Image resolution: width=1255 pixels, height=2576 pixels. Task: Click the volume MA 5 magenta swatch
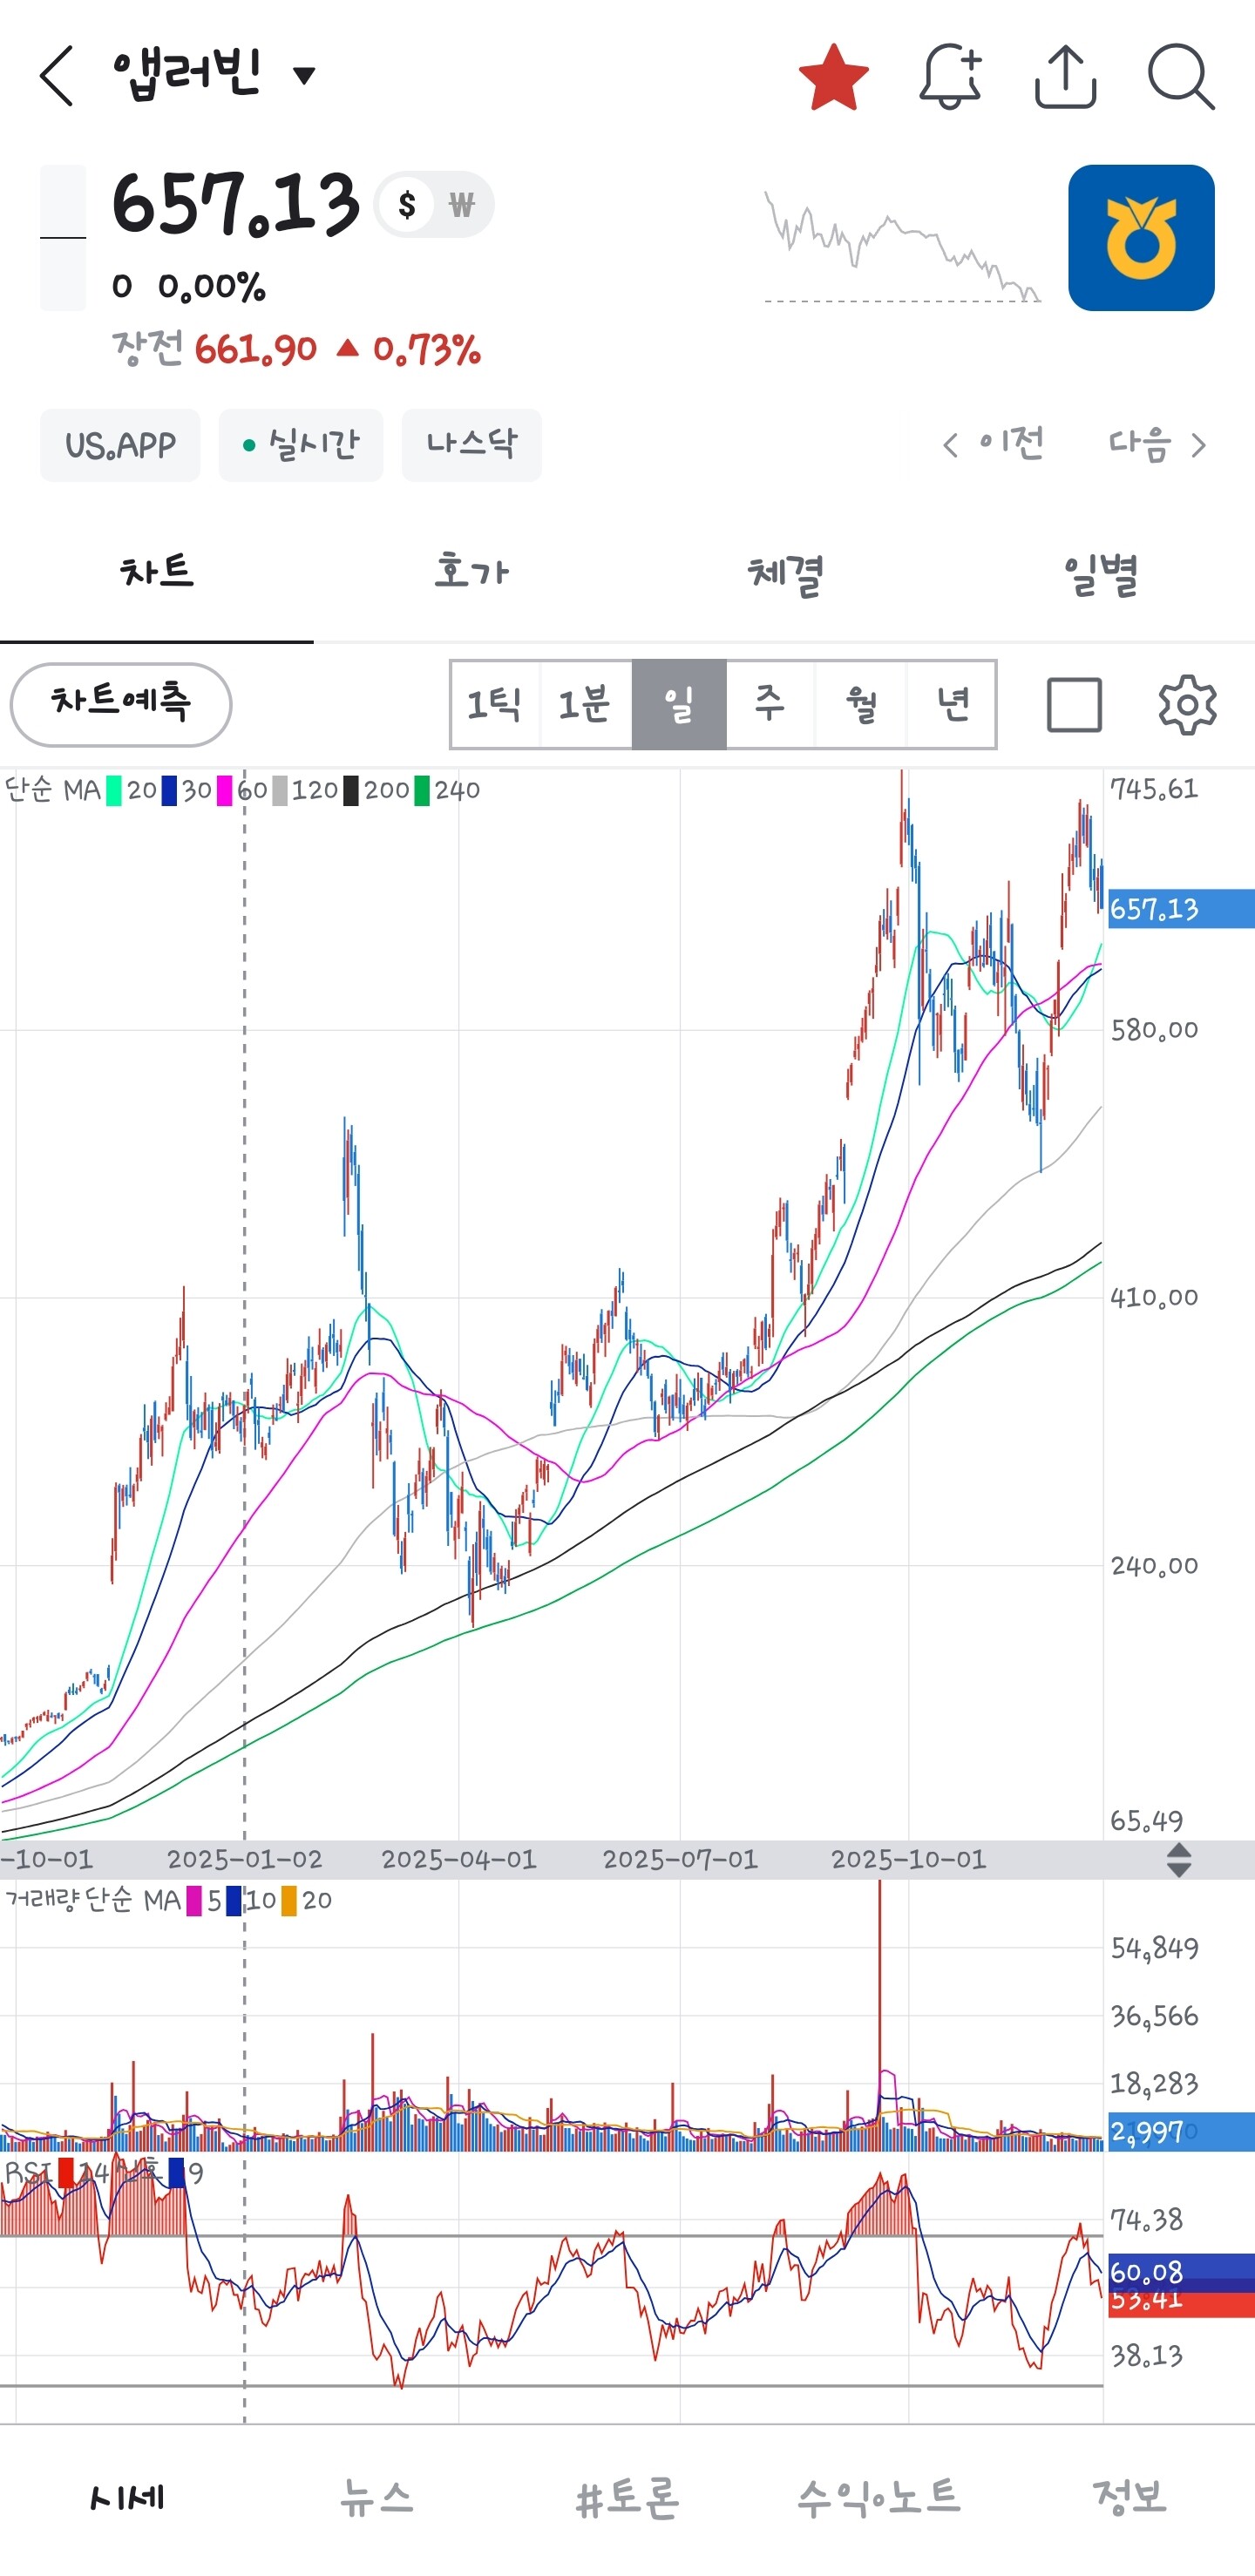[x=194, y=1901]
